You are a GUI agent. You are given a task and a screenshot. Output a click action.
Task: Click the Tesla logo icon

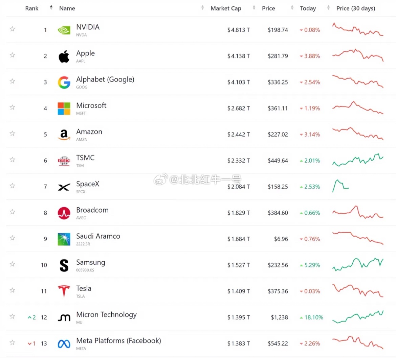click(x=64, y=291)
